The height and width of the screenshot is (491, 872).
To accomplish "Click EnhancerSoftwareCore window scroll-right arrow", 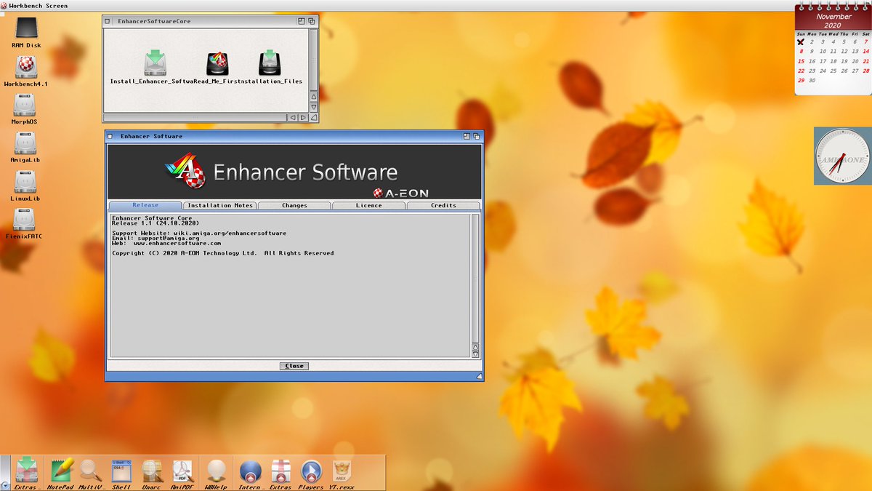I will (303, 117).
